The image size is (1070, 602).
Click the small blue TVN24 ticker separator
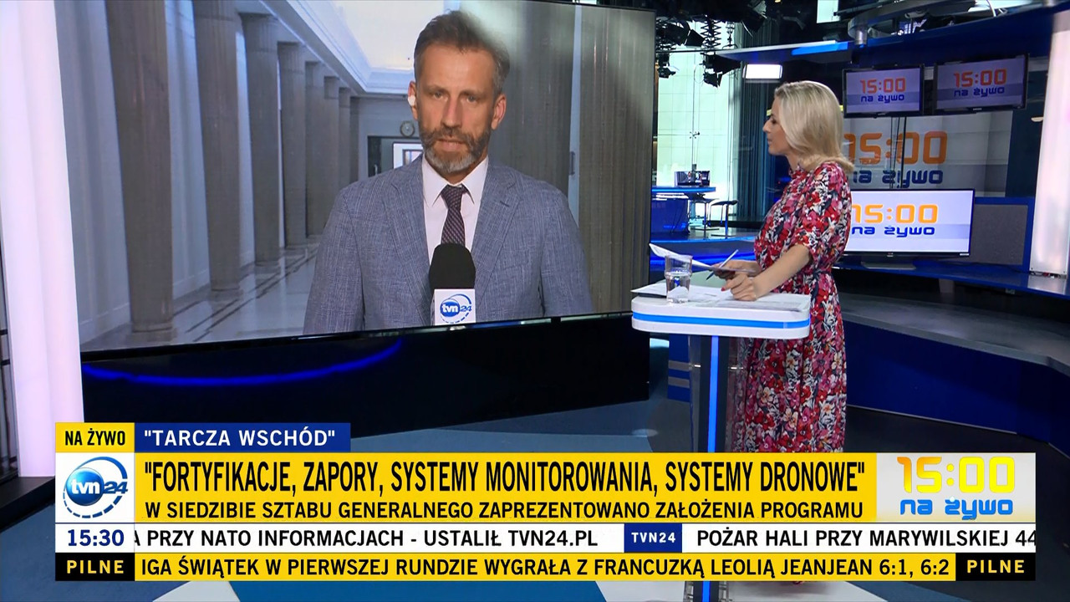tap(653, 538)
